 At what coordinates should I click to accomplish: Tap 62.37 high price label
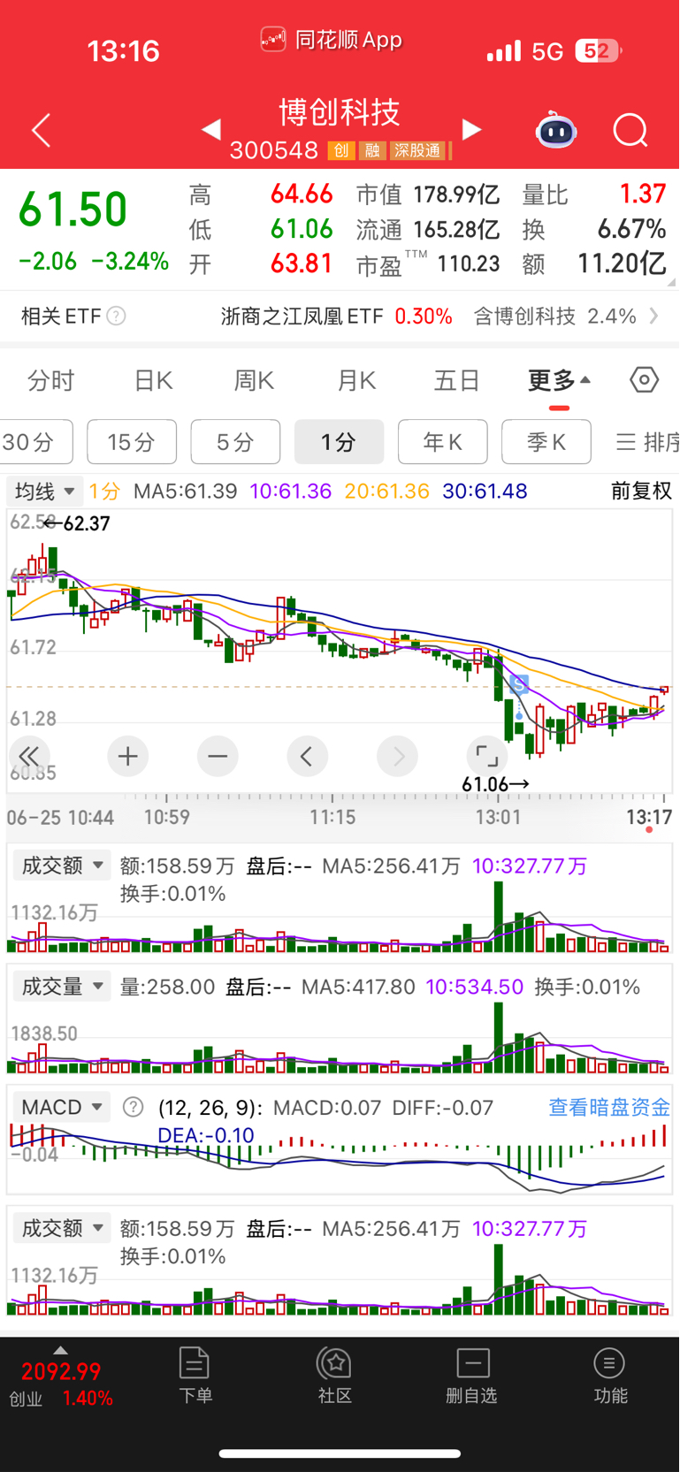tap(78, 523)
